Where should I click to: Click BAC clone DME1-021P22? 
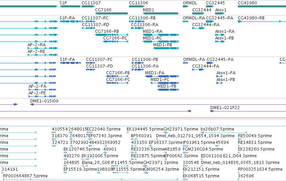pyautogui.click(x=225, y=108)
